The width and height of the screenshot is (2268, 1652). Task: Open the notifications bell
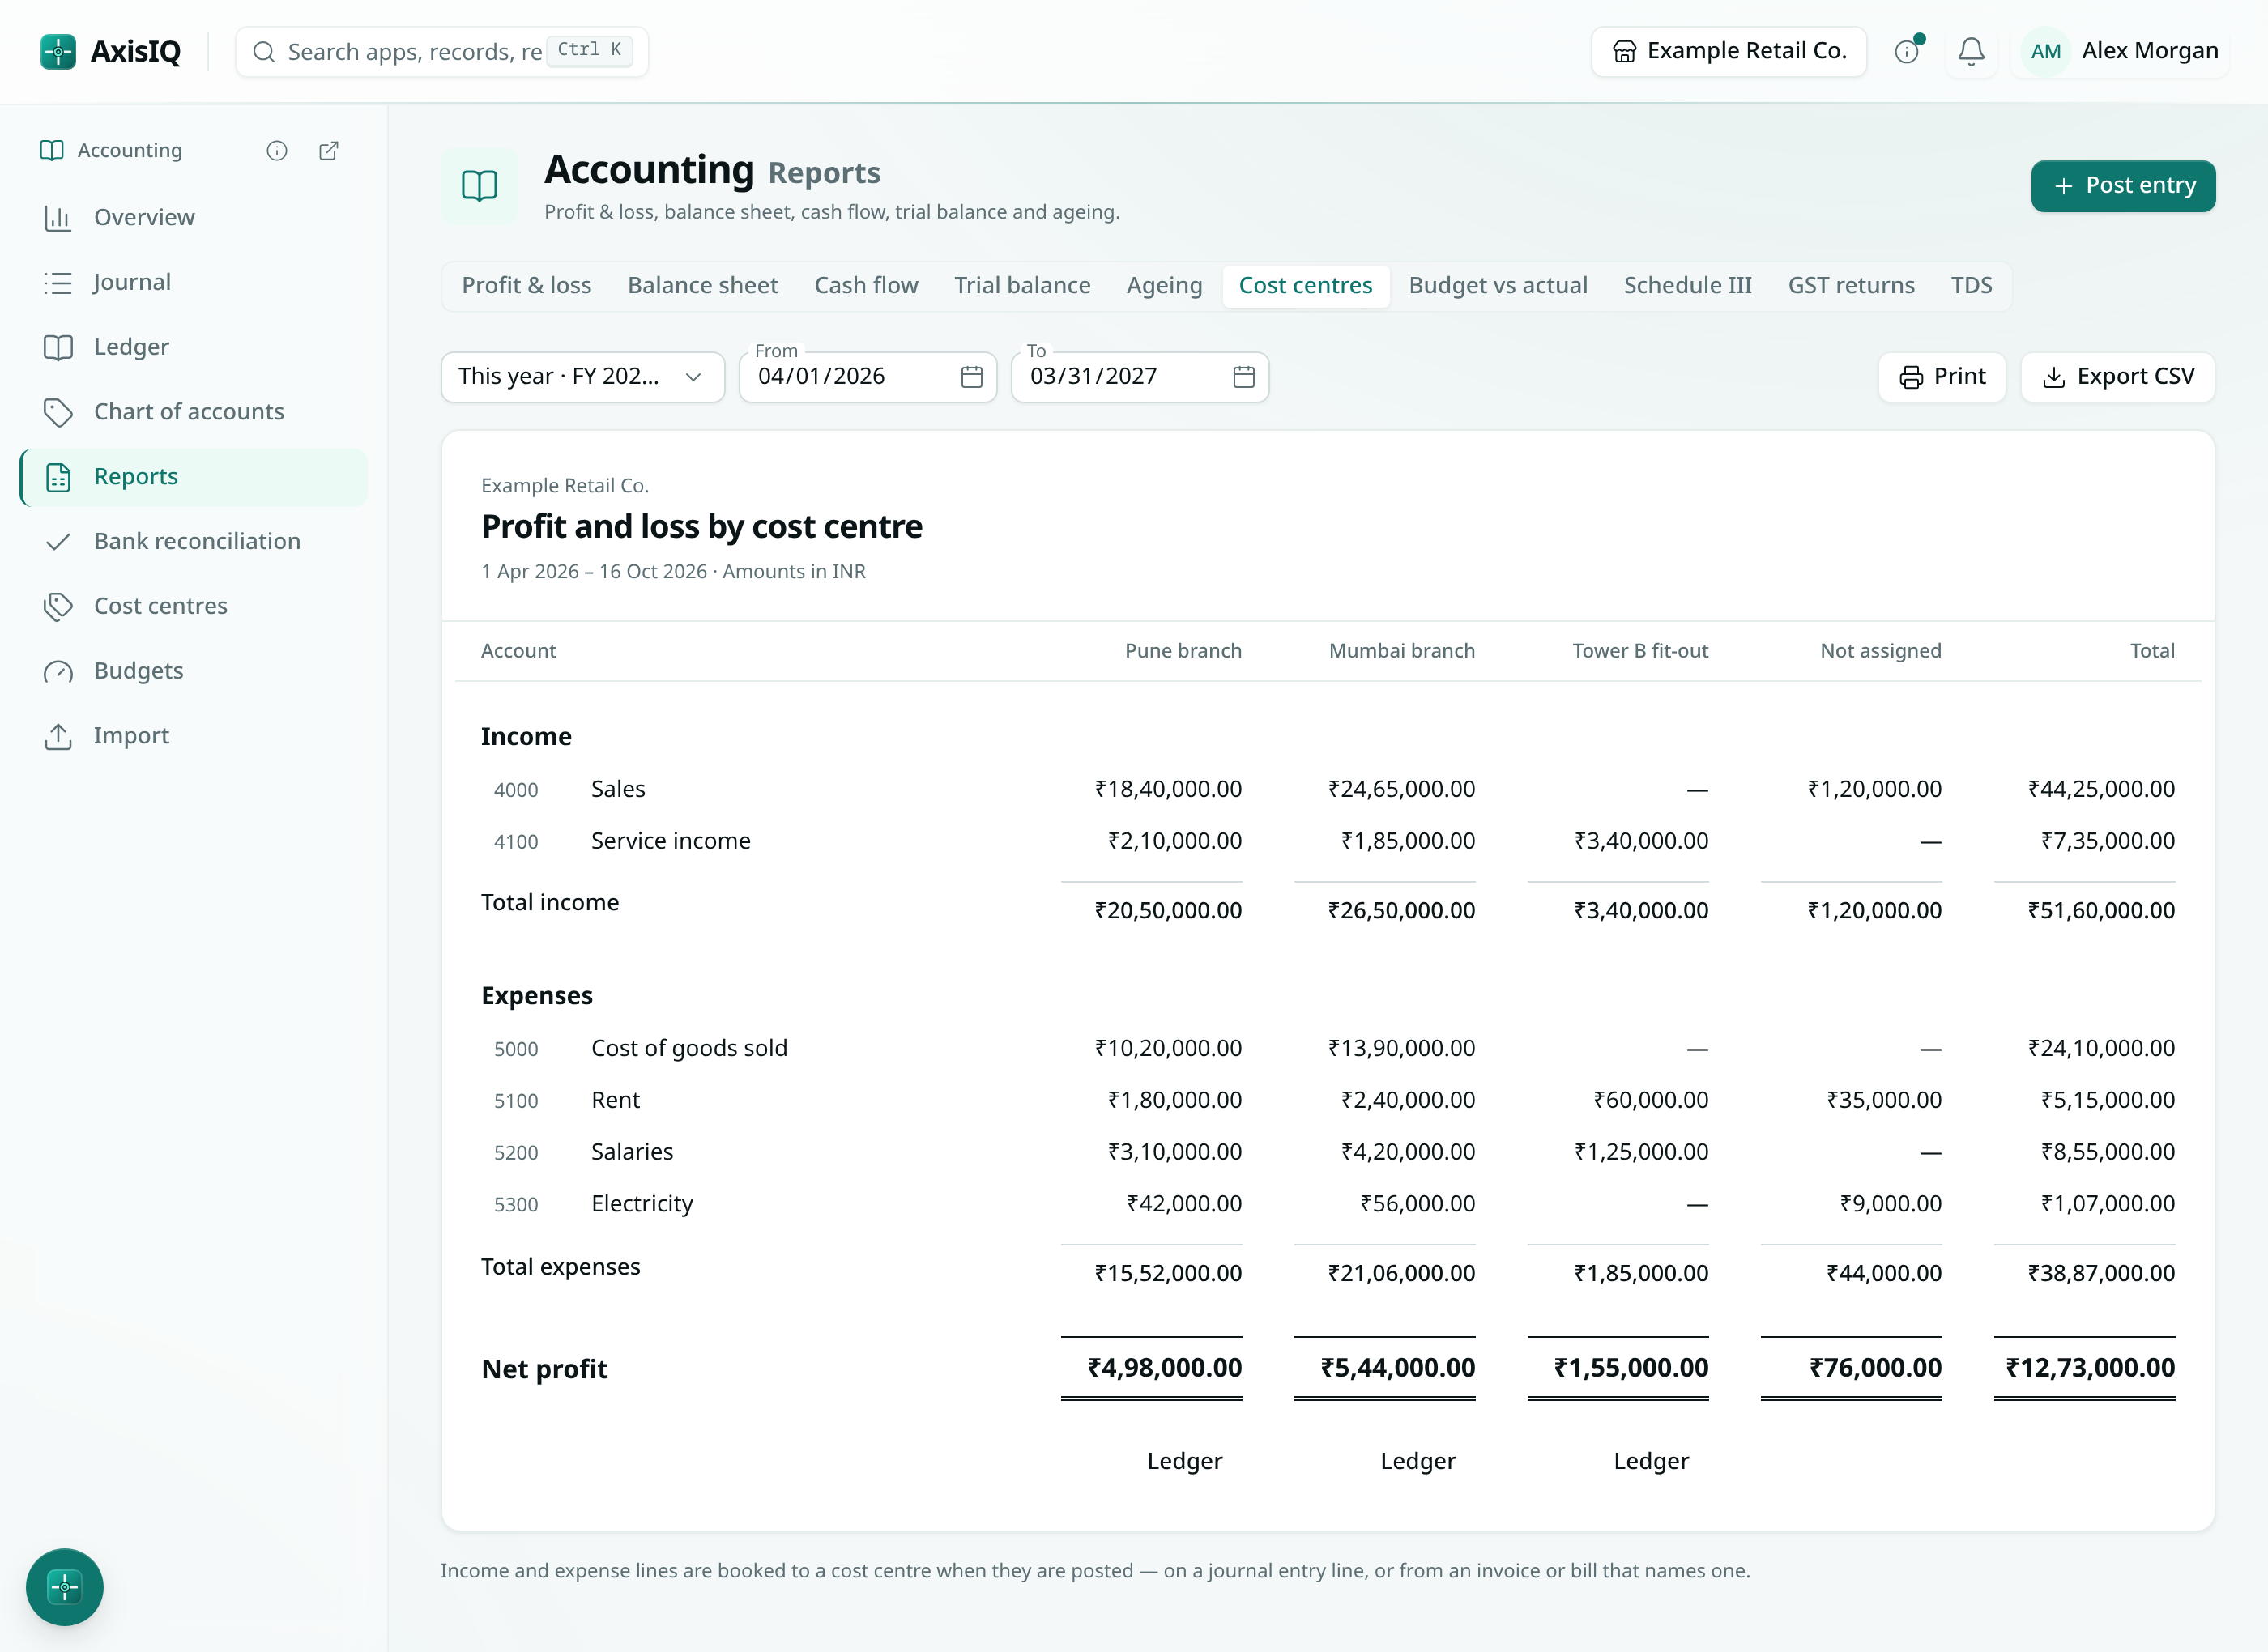(x=1970, y=51)
